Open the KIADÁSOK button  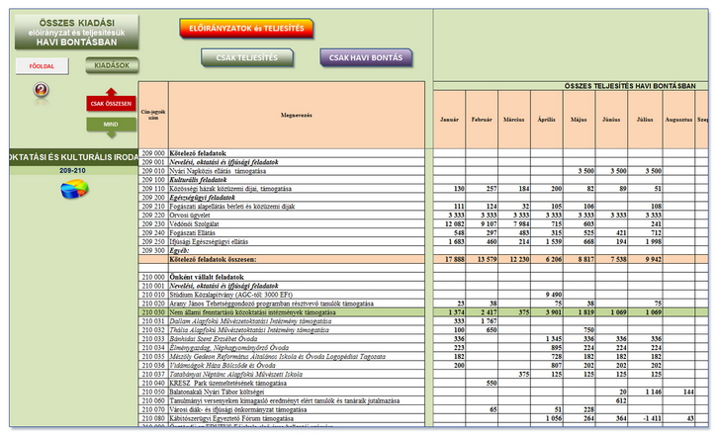coord(112,65)
